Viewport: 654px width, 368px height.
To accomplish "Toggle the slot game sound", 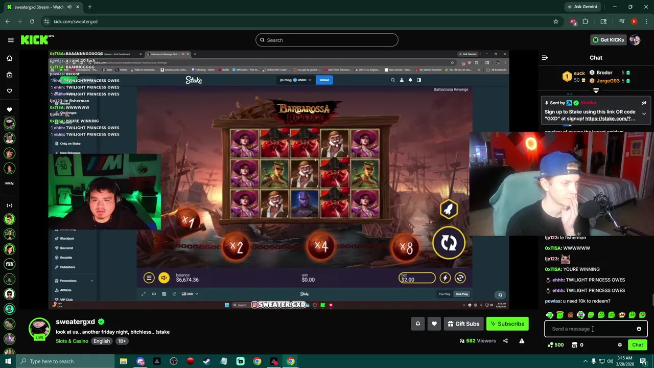I will 164,278.
